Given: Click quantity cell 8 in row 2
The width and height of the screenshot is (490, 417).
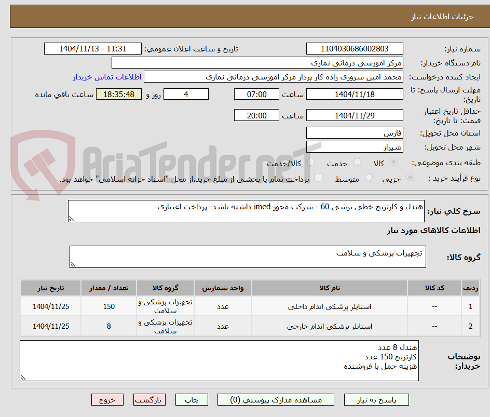Looking at the screenshot, I should click(x=109, y=326).
